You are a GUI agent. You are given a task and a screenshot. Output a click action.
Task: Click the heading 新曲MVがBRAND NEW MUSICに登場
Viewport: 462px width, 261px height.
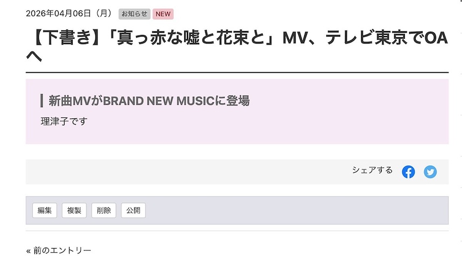(149, 101)
